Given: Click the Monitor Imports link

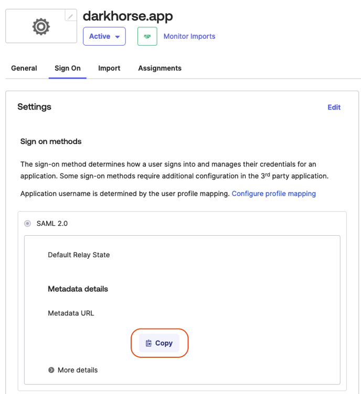Looking at the screenshot, I should (189, 37).
